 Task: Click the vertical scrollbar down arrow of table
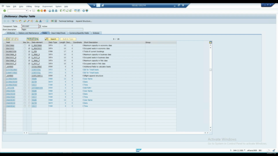(x=210, y=130)
